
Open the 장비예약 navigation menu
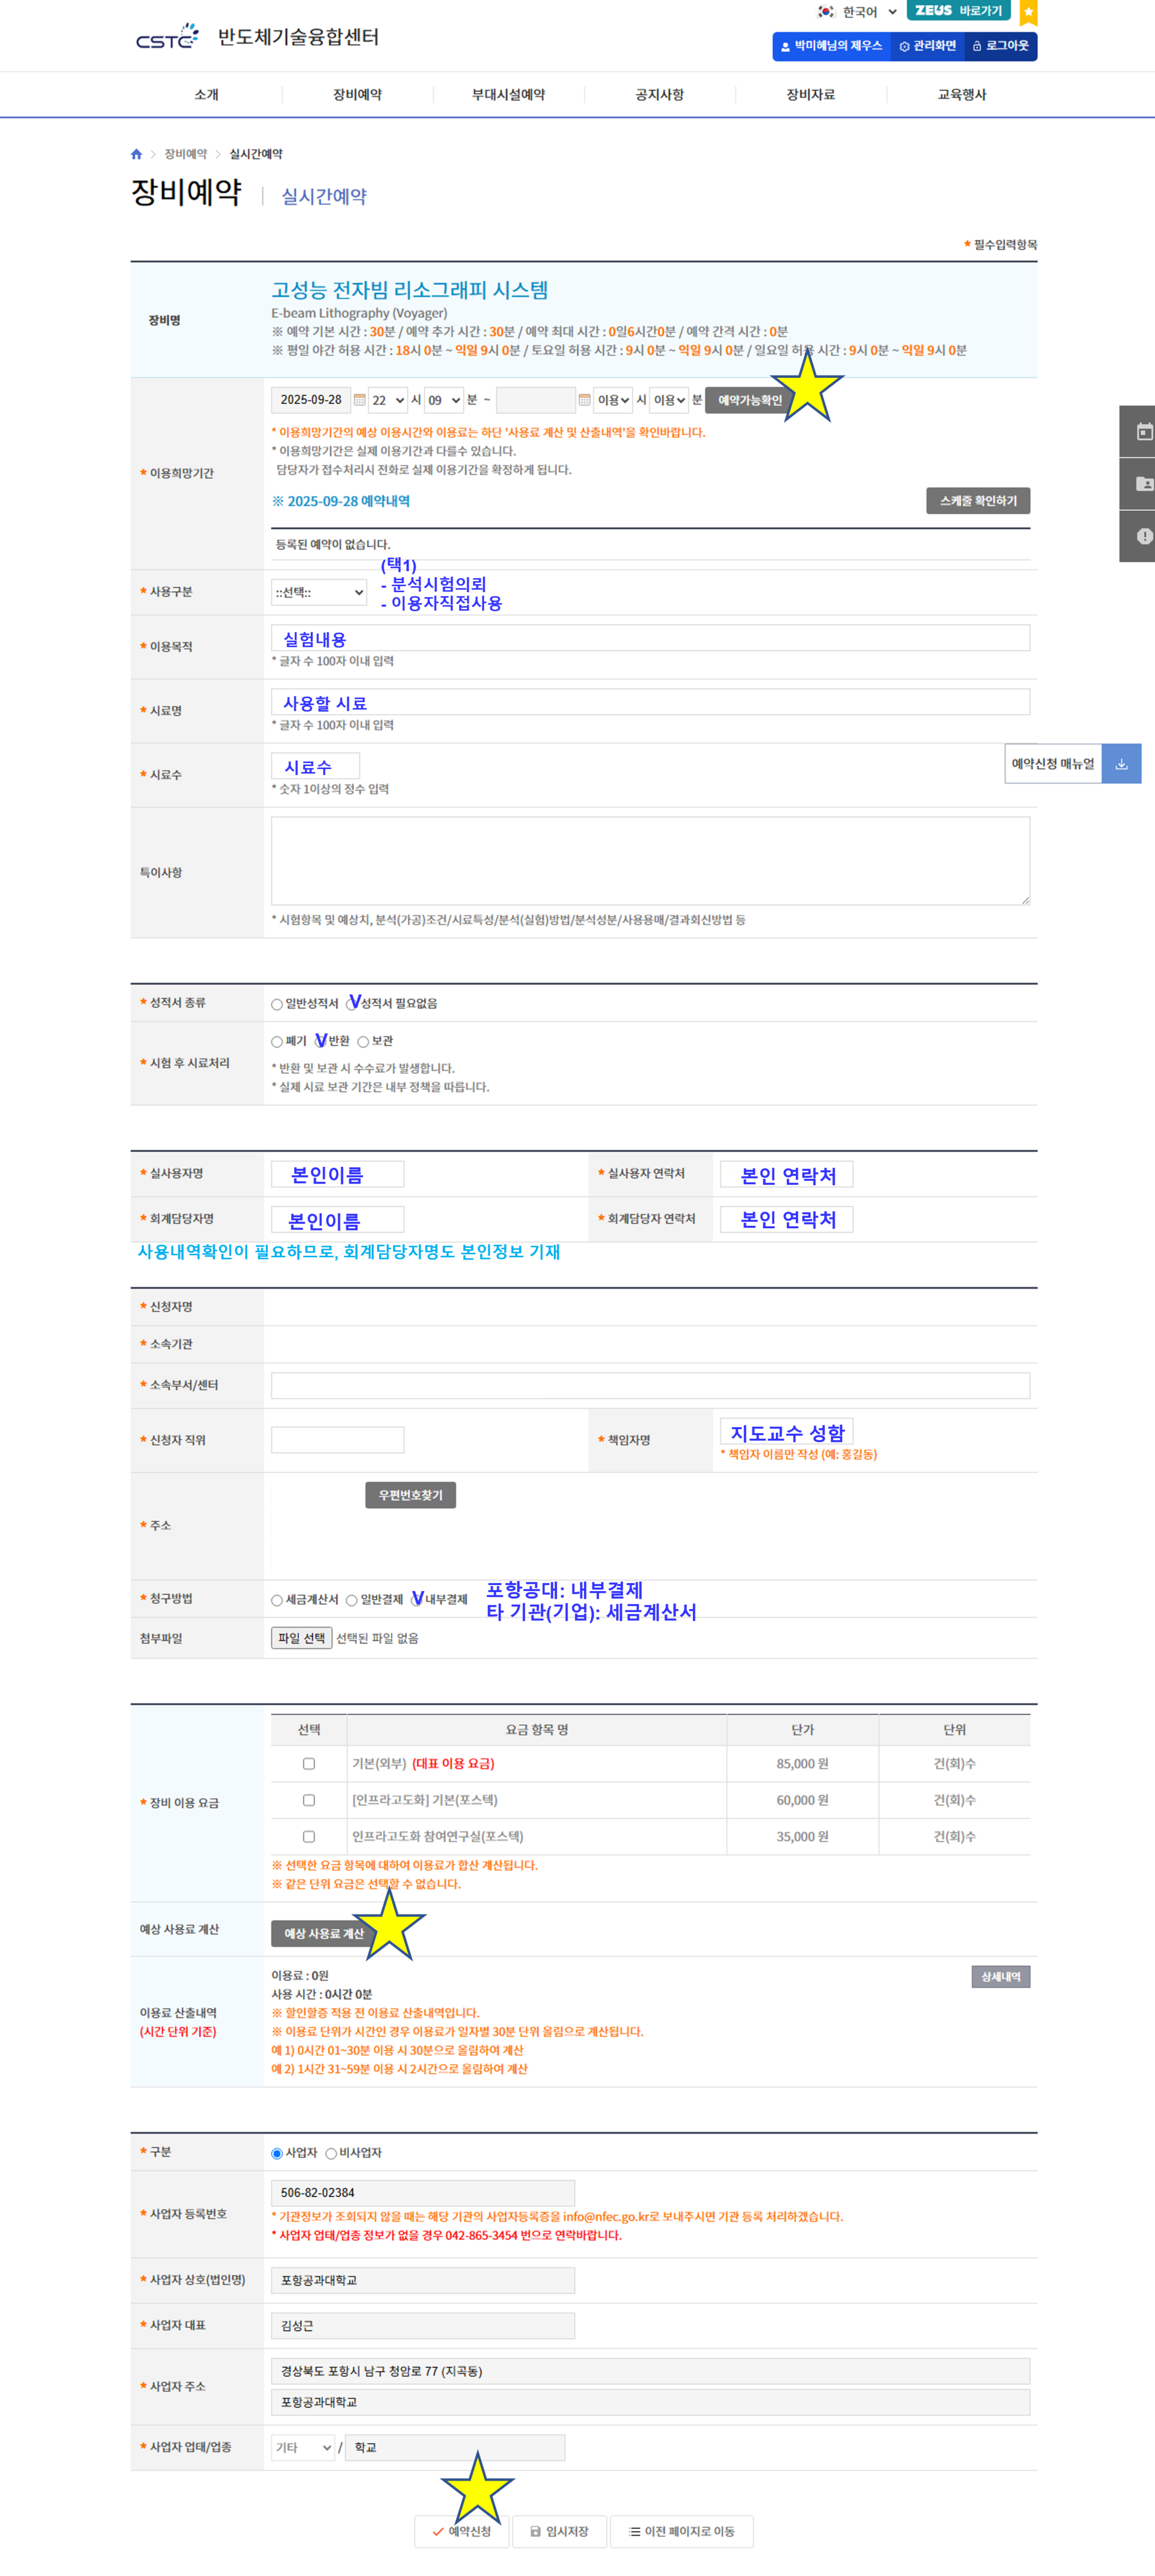click(x=357, y=95)
